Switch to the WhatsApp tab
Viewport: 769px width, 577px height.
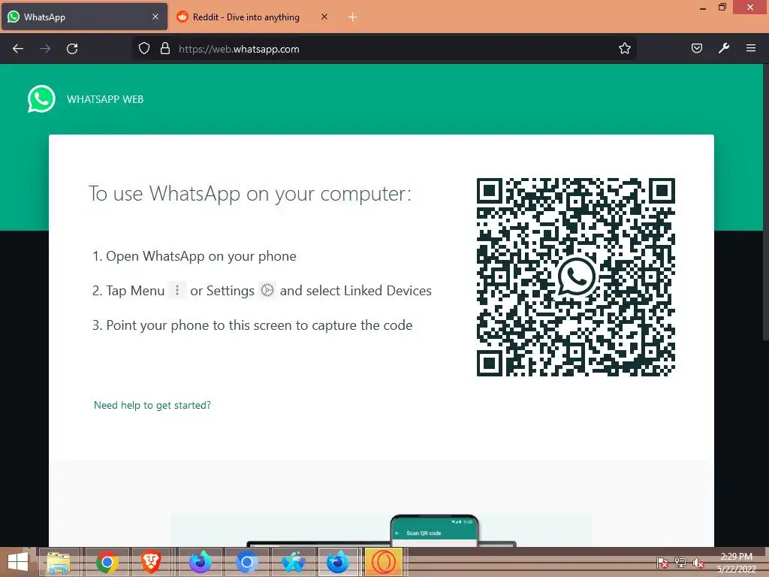pos(84,17)
